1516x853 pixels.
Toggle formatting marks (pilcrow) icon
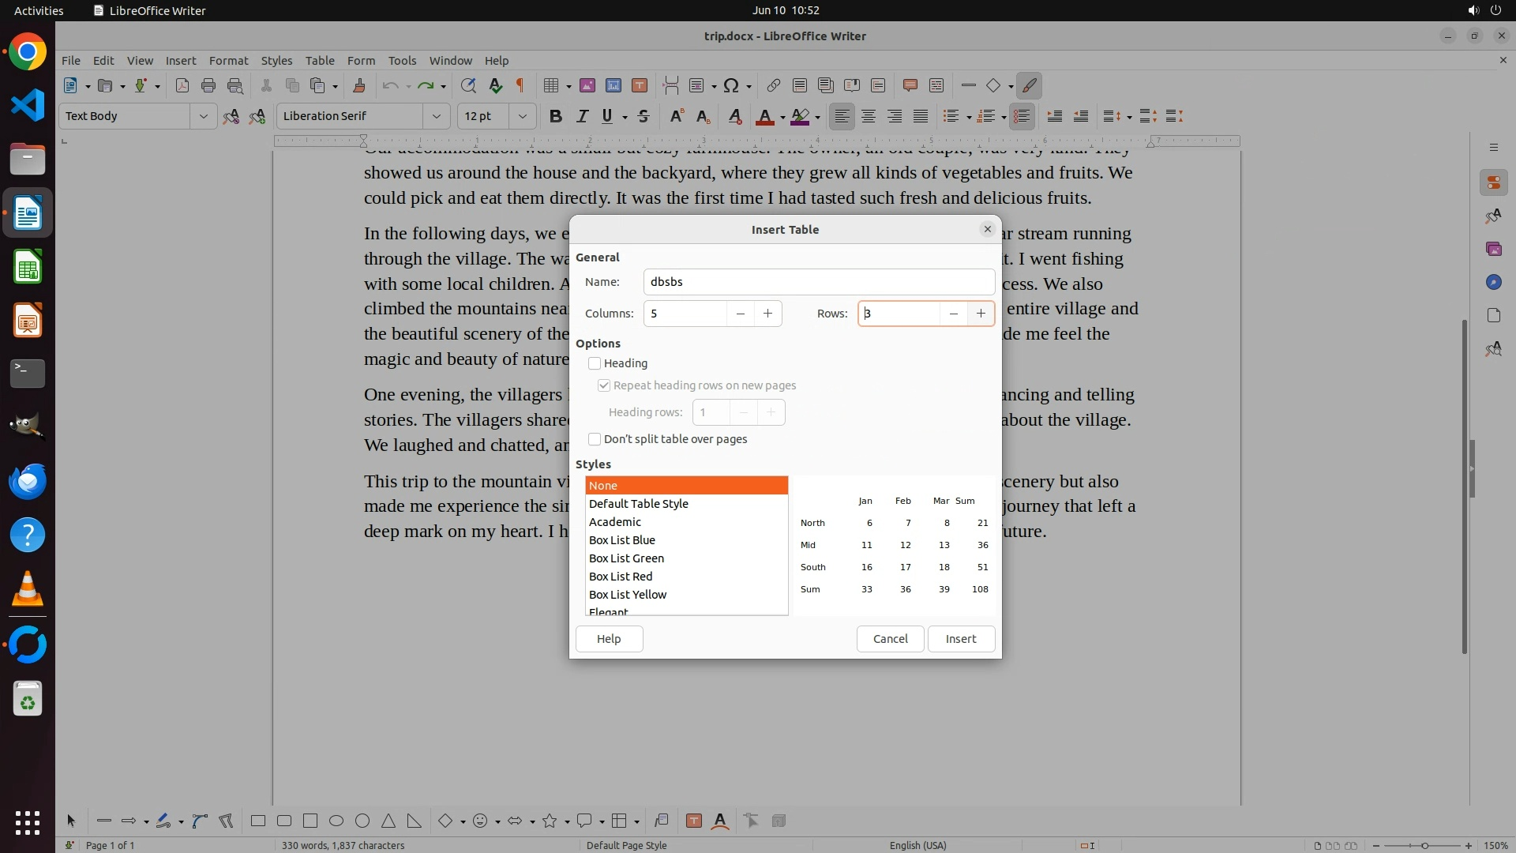click(520, 85)
